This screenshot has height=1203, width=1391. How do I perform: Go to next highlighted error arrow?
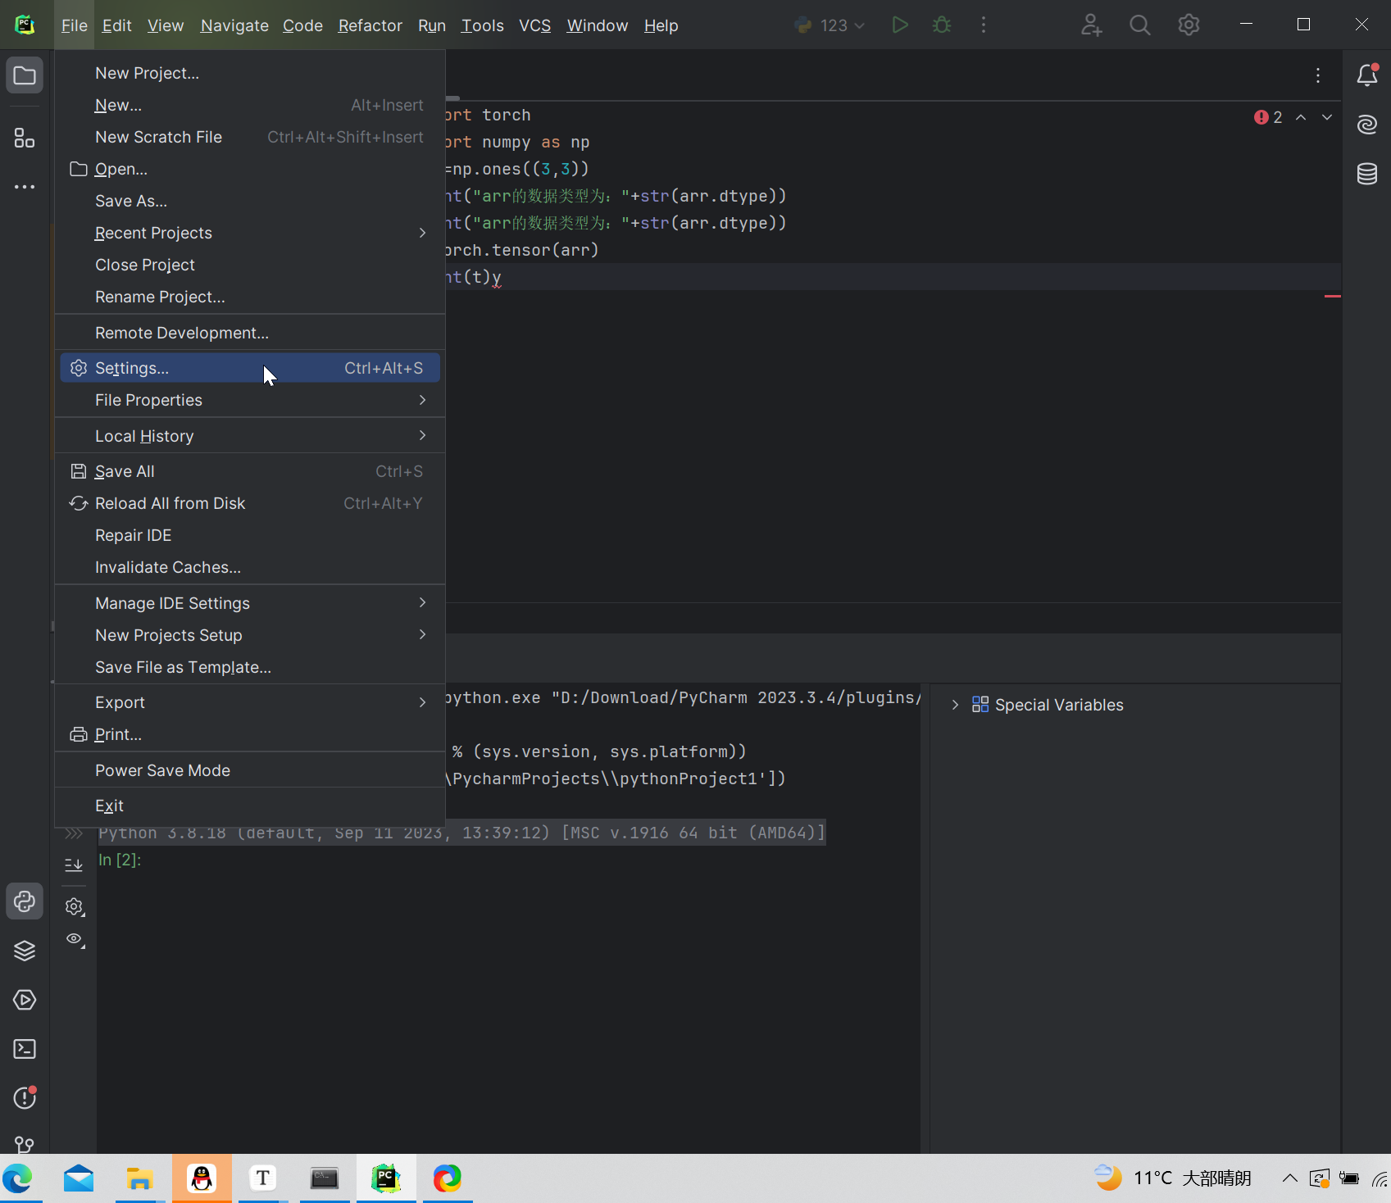[x=1327, y=117]
